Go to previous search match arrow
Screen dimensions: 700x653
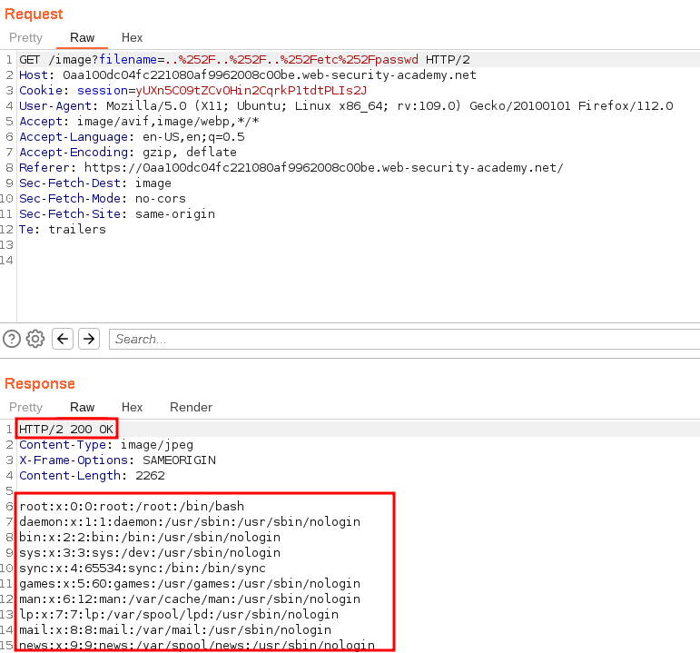click(x=63, y=339)
